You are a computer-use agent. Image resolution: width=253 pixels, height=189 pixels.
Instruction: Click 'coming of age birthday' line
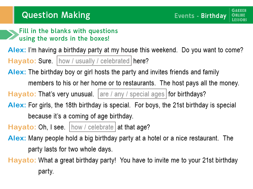[81, 116]
